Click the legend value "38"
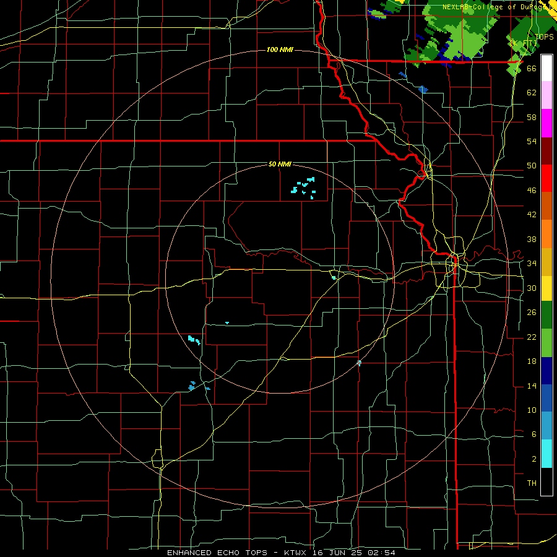 (532, 239)
